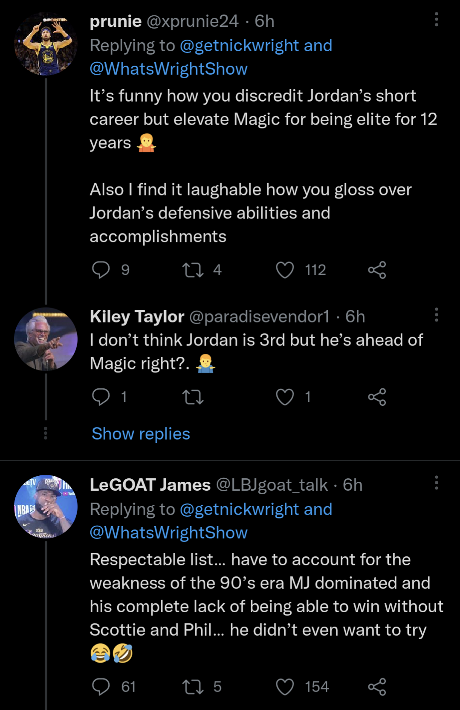The height and width of the screenshot is (710, 460).
Task: Like LeGOAT James's tweet with 154 likes
Action: point(285,687)
